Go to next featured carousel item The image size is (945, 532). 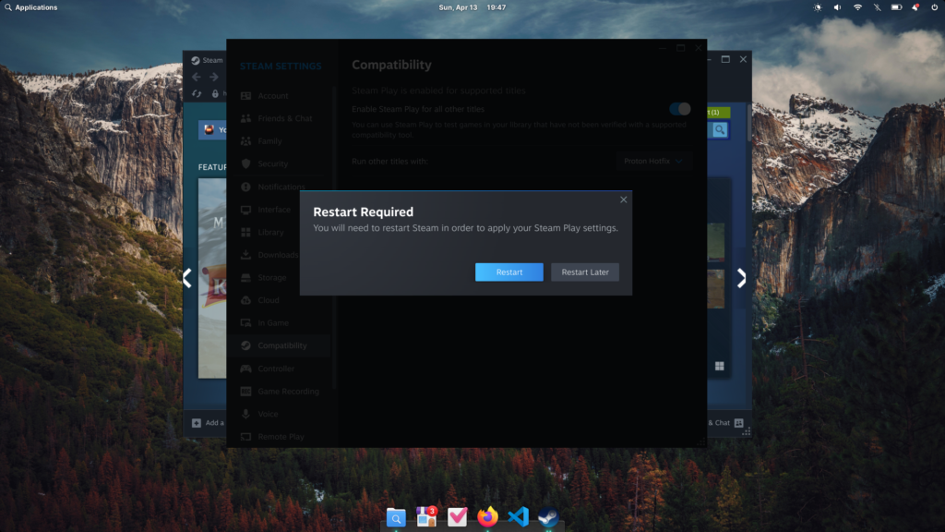(741, 278)
